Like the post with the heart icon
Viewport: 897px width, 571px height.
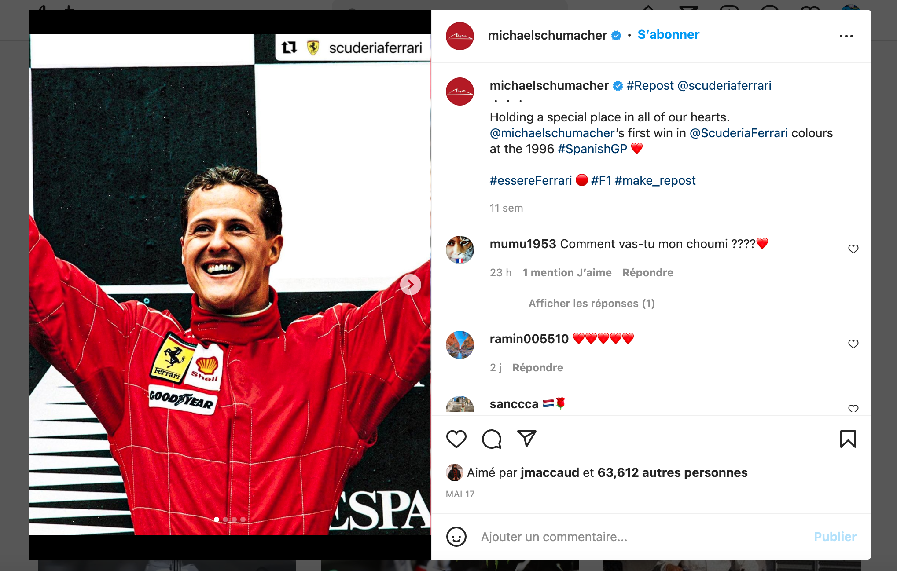(x=456, y=439)
